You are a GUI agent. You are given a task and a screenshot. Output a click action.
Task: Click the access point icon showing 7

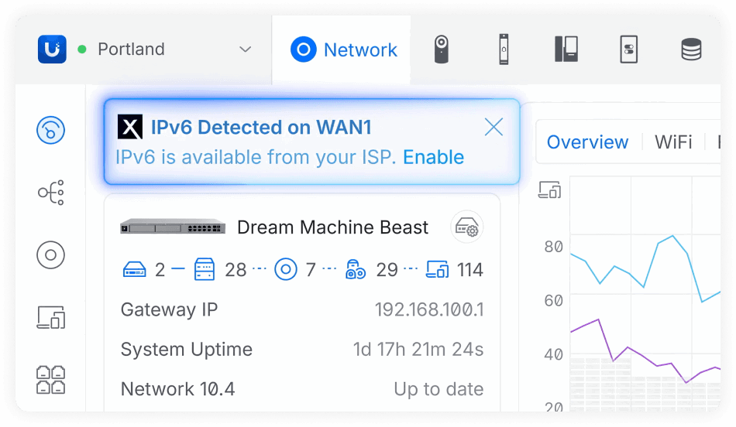click(286, 269)
